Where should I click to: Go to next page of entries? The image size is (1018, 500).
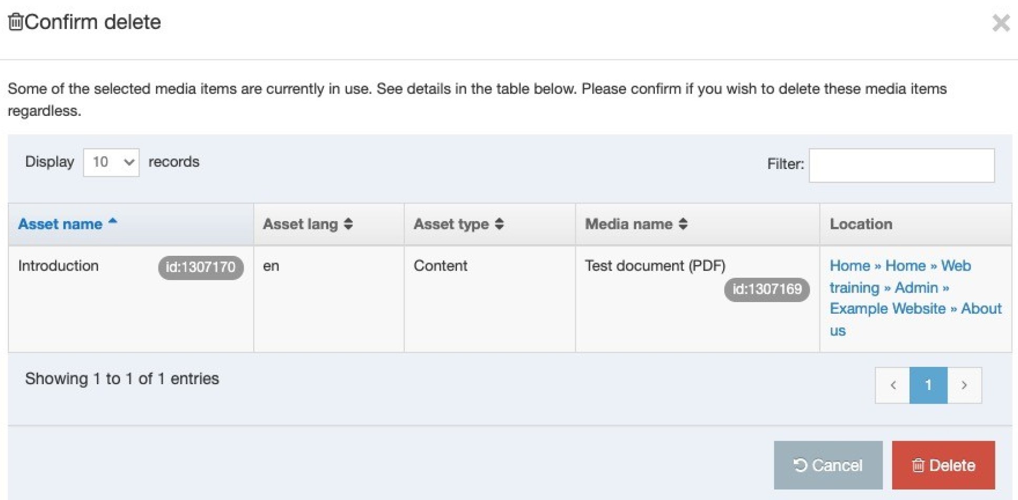[964, 385]
